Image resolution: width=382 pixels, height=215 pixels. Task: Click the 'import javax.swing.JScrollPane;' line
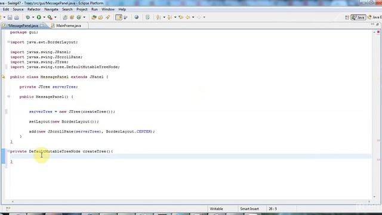(47, 57)
